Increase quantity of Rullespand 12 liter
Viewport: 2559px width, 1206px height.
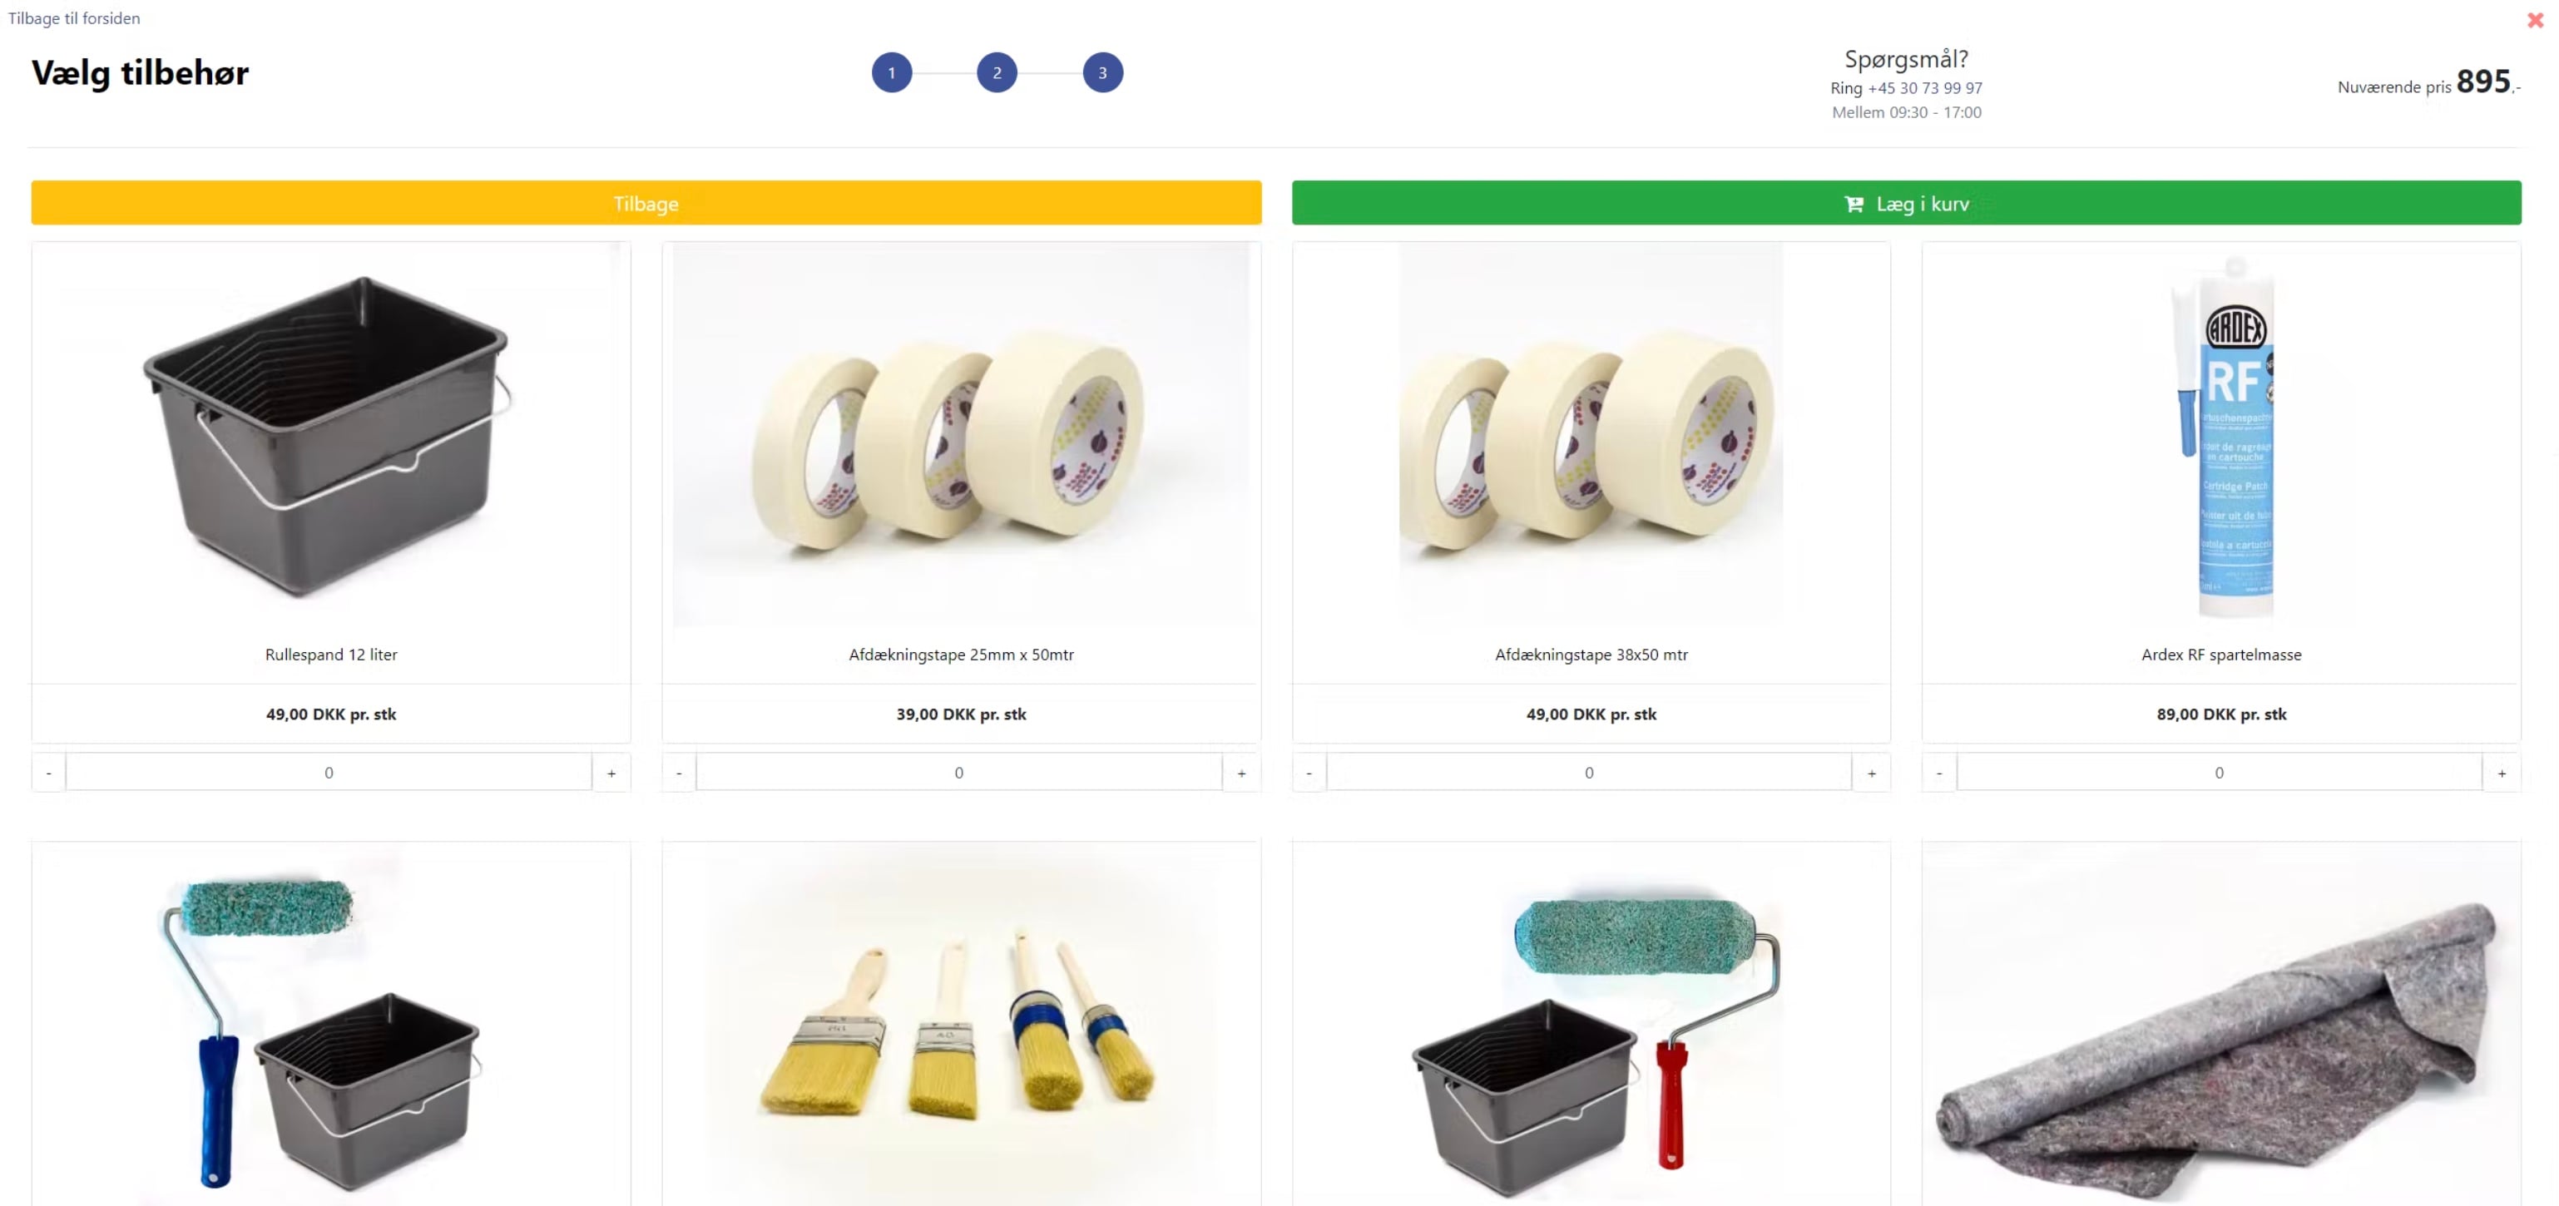coord(611,772)
